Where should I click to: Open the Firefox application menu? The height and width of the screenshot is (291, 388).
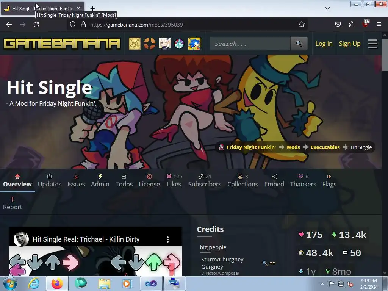click(x=379, y=24)
